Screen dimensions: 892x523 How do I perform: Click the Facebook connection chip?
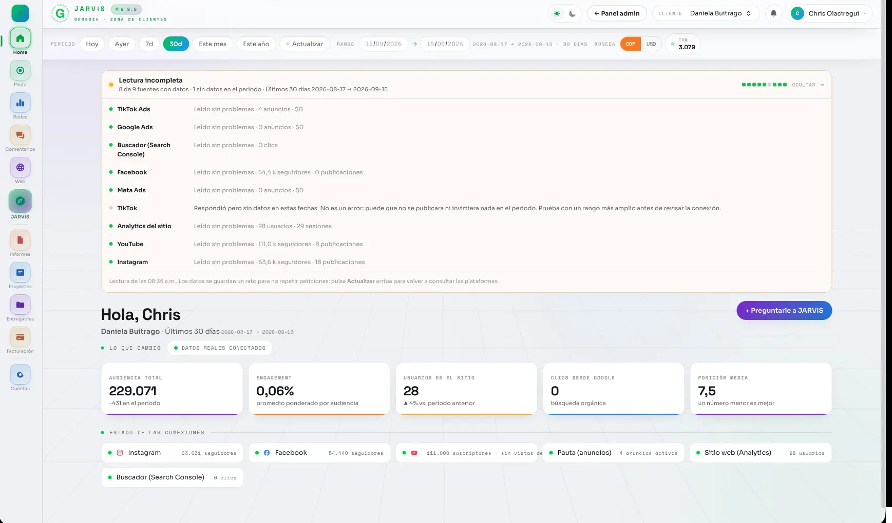(x=319, y=453)
